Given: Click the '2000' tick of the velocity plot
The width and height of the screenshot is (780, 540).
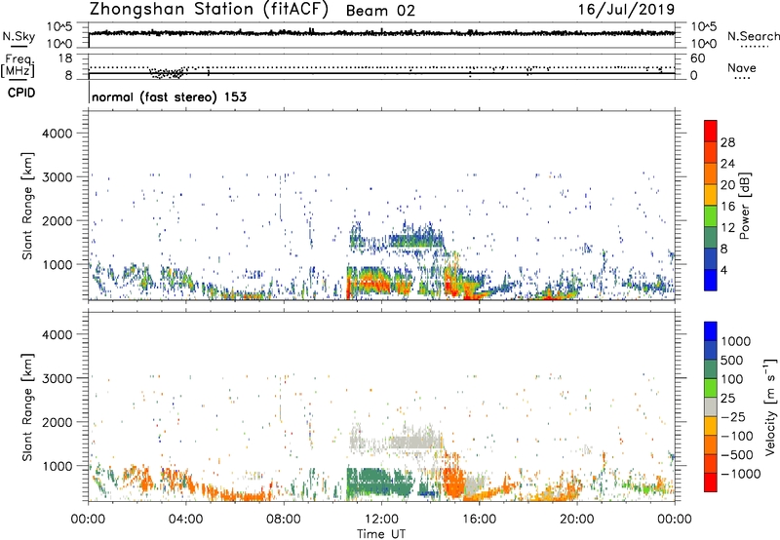Looking at the screenshot, I should pyautogui.click(x=58, y=422).
